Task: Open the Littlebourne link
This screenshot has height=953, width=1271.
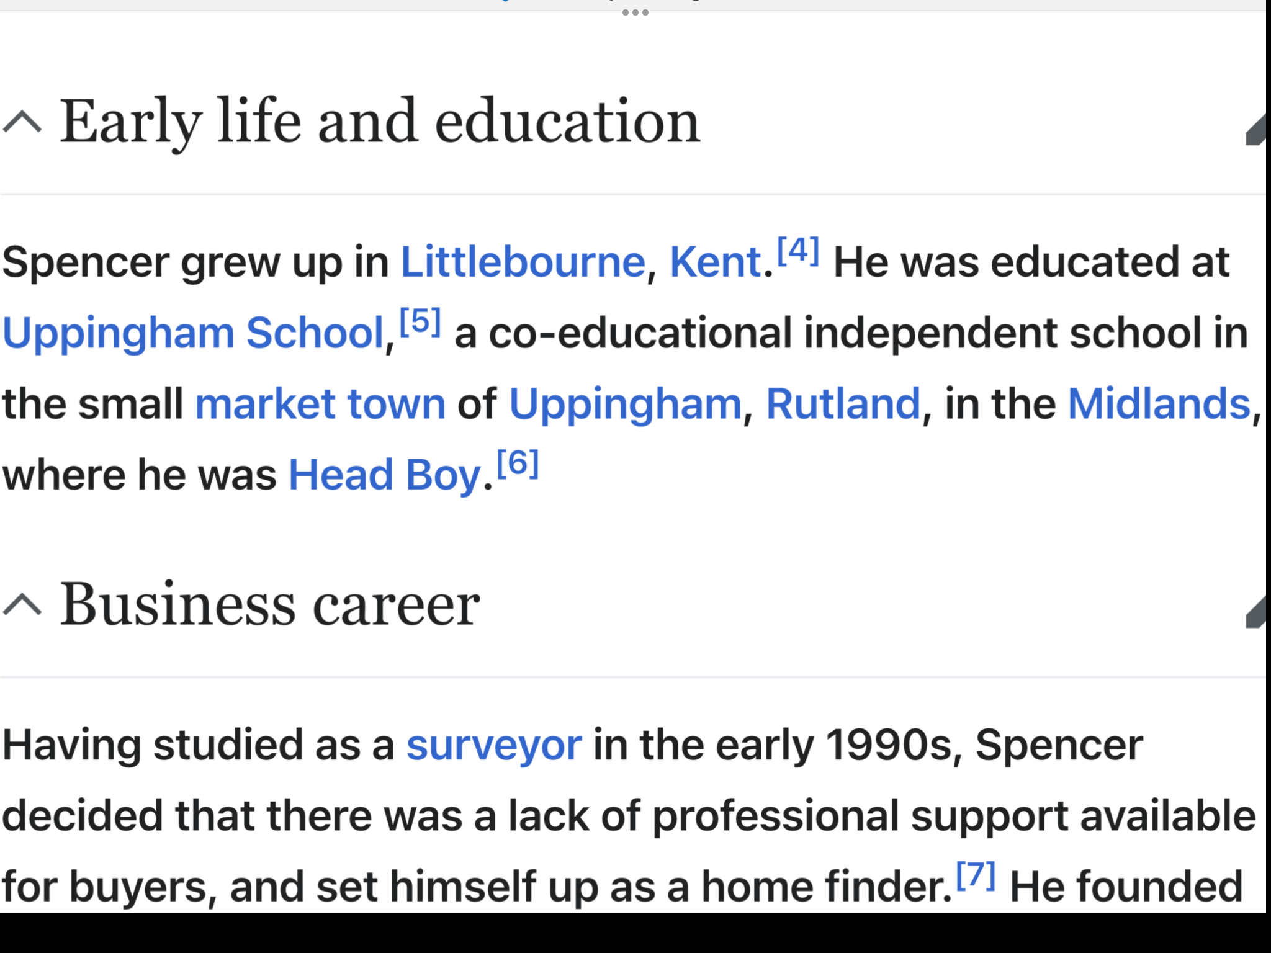Action: click(x=523, y=262)
